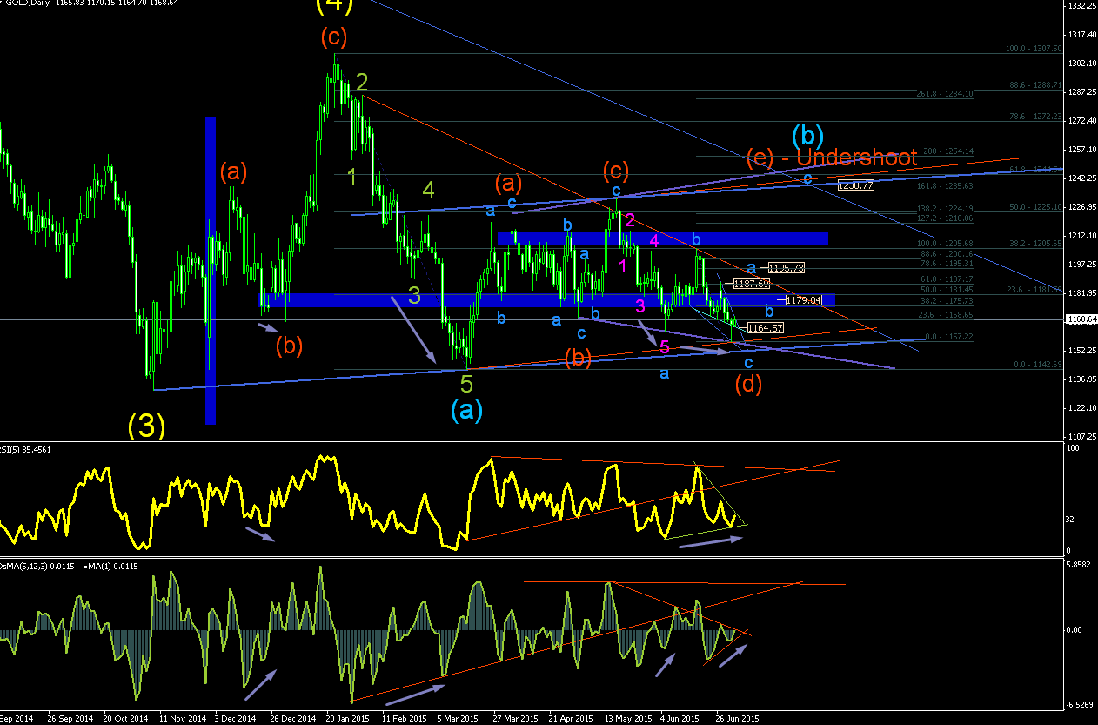This screenshot has height=725, width=1098.
Task: Click the '20 Jan 2015' date label
Action: pos(347,719)
